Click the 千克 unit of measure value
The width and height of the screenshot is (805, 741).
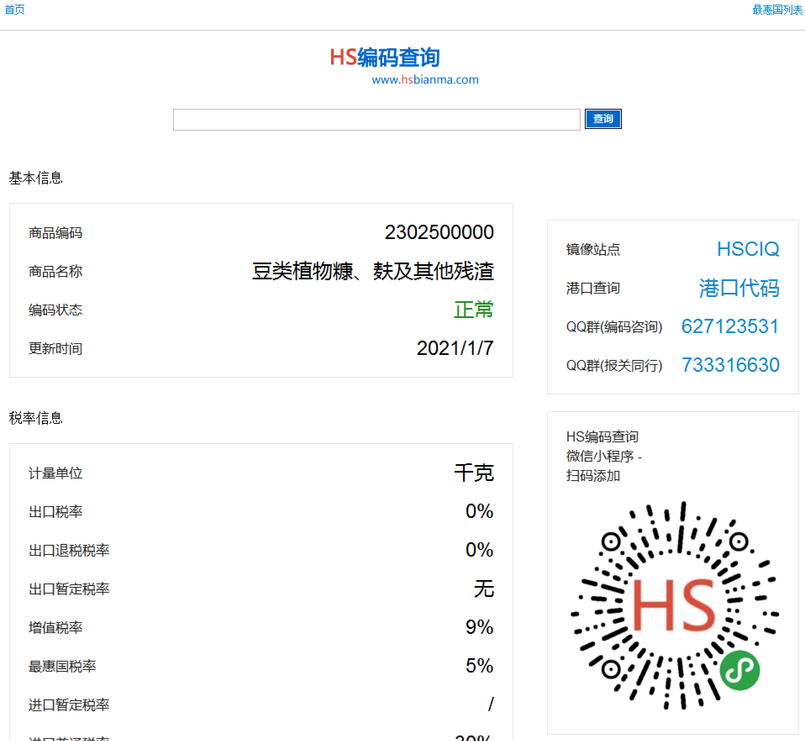click(474, 473)
